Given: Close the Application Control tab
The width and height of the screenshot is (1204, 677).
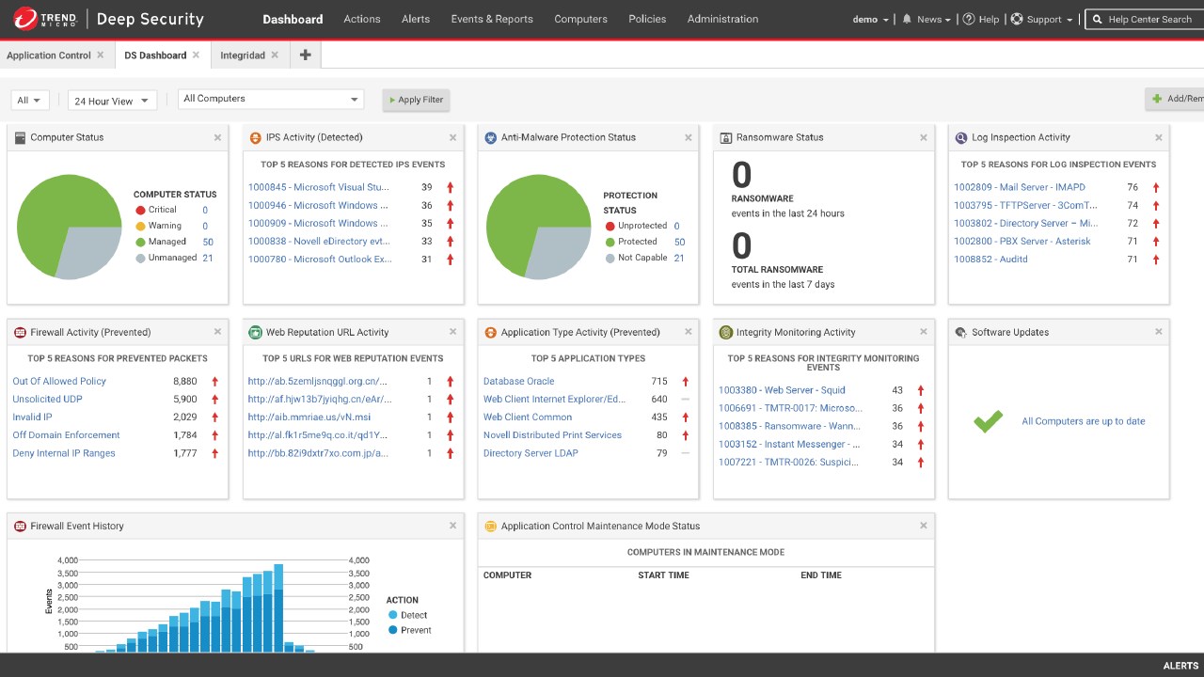Looking at the screenshot, I should [100, 55].
